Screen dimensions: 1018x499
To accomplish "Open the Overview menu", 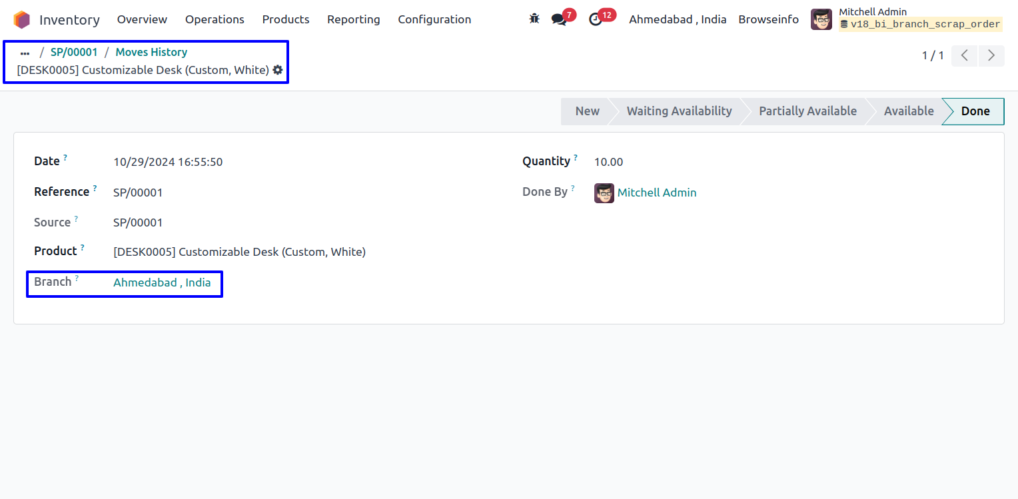I will tap(143, 19).
